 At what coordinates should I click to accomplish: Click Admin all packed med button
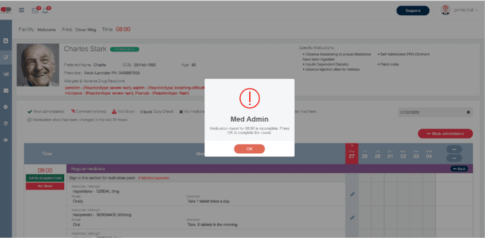click(x=45, y=178)
